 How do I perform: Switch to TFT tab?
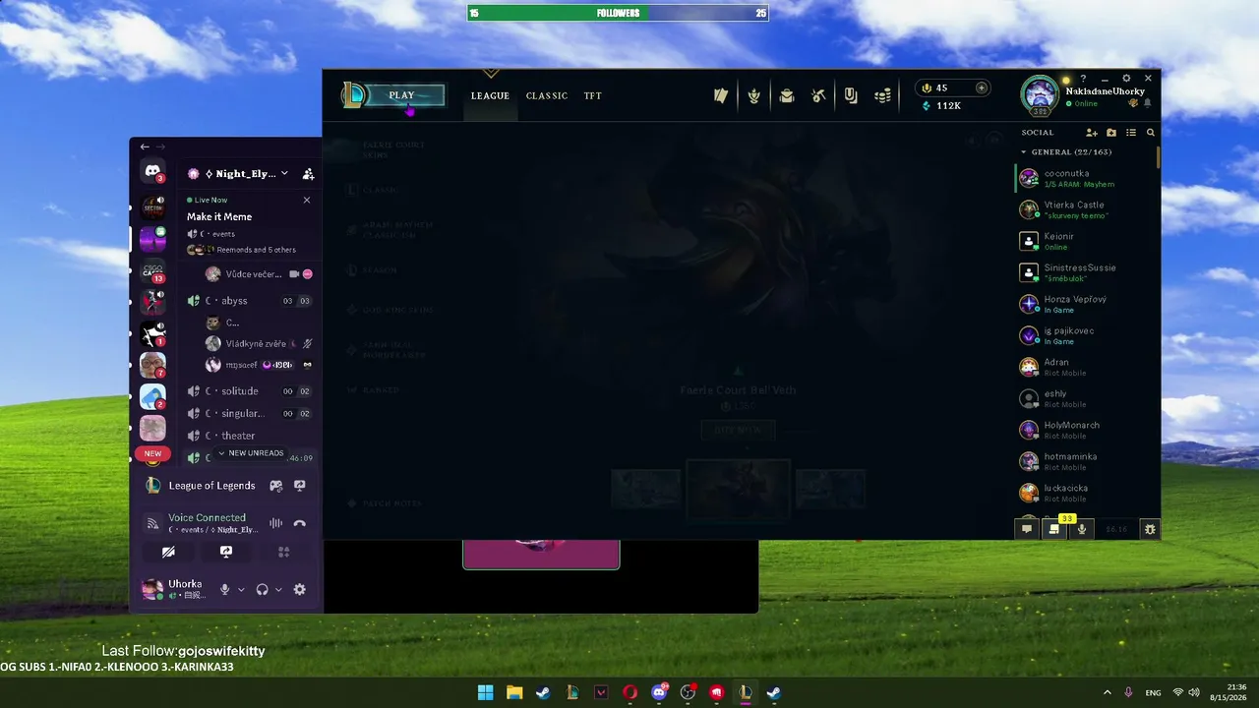593,95
